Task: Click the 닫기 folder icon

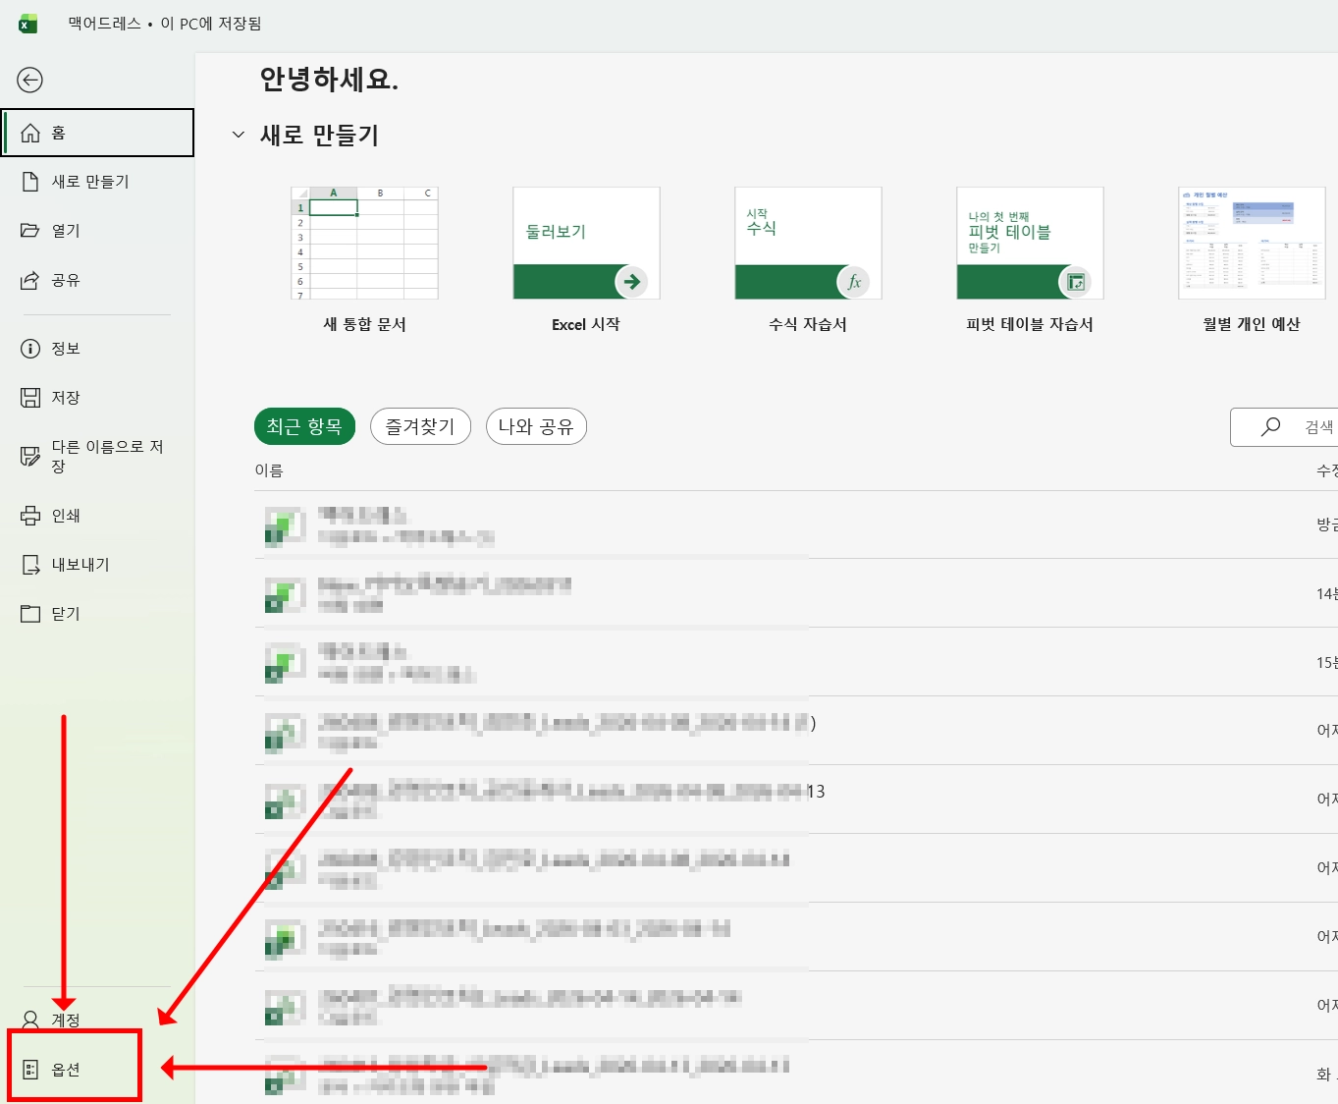Action: [x=30, y=614]
